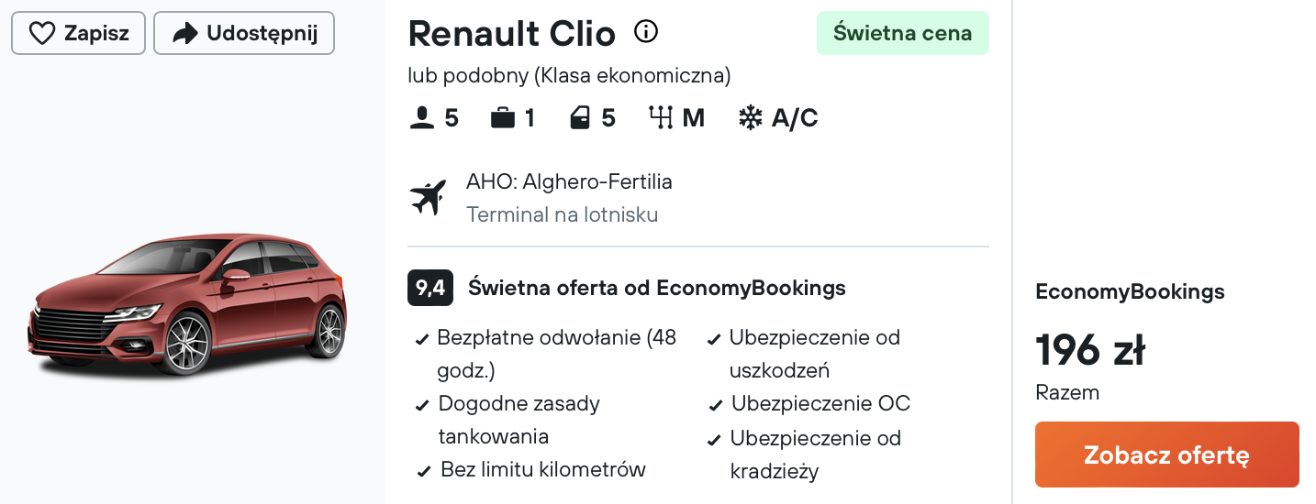The width and height of the screenshot is (1316, 504).
Task: Click the 196 zł price
Action: pos(1090,350)
